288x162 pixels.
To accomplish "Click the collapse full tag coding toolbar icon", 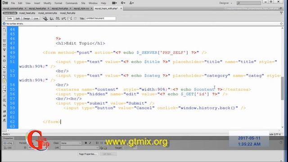I will 4,41.
